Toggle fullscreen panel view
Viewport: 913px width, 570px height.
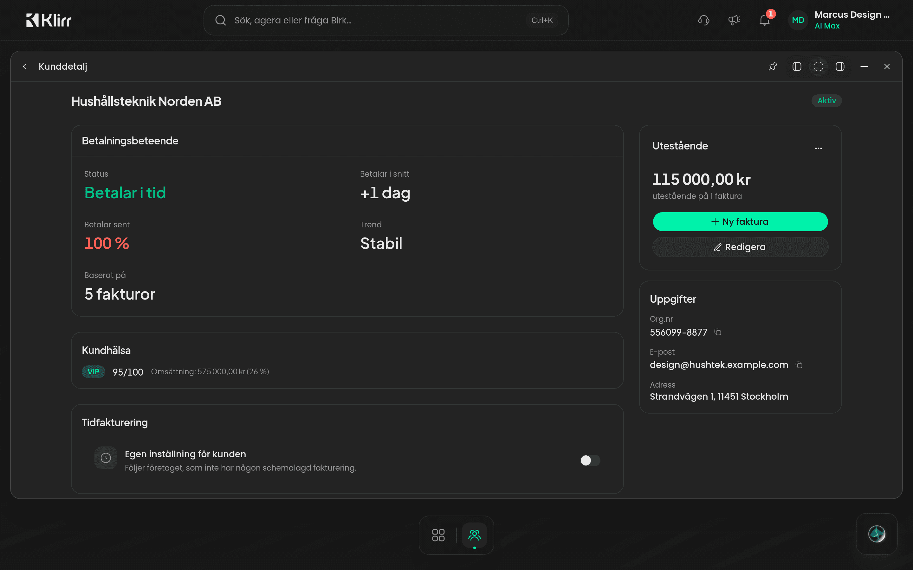pos(818,67)
